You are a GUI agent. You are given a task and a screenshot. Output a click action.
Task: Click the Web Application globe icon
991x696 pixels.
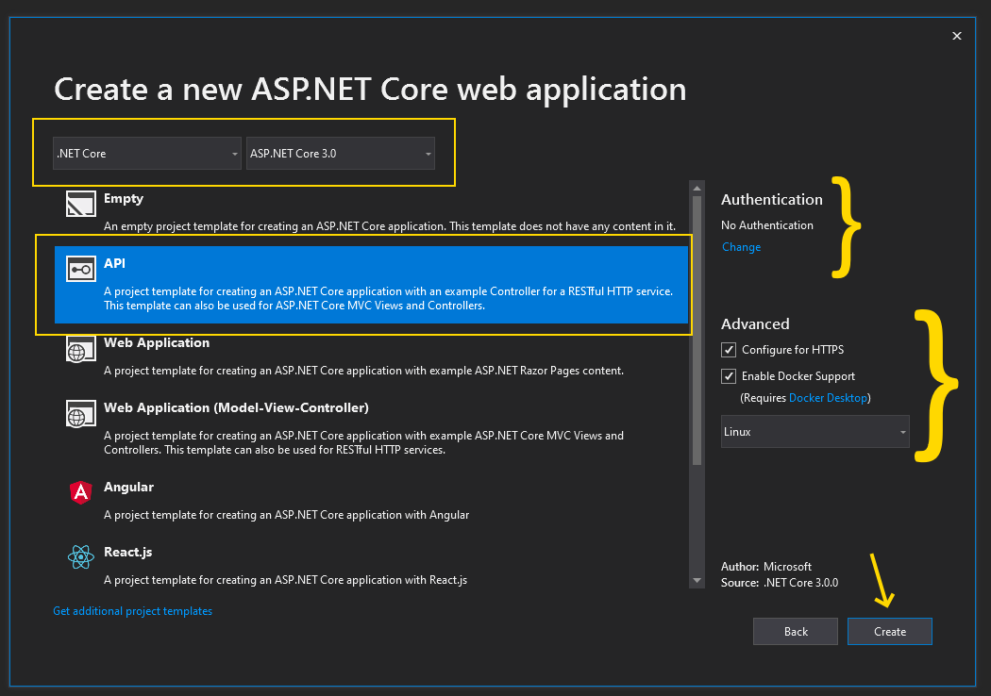81,349
